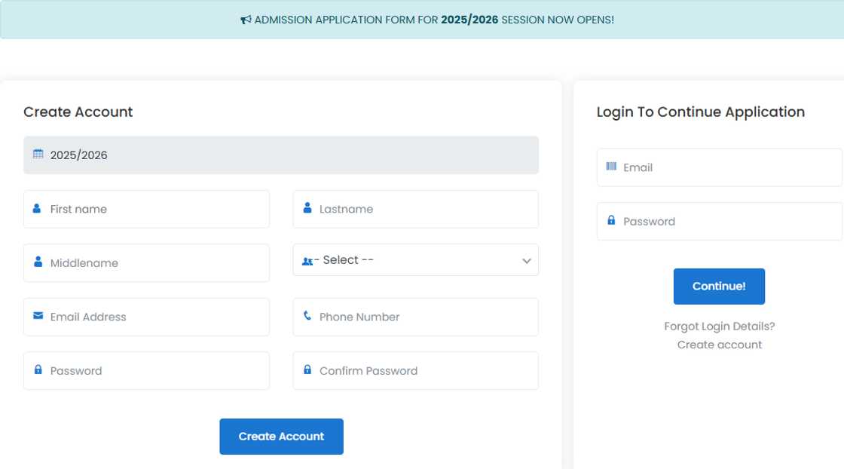Click the lock icon in Confirm Password field
Viewport: 844px width, 469px height.
(x=307, y=369)
